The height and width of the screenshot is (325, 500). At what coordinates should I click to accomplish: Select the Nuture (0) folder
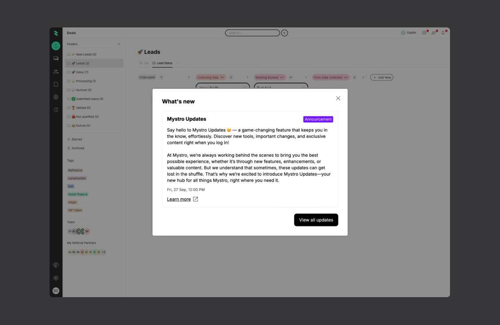tap(94, 126)
